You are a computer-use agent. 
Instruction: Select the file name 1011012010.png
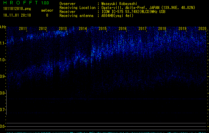(17, 9)
